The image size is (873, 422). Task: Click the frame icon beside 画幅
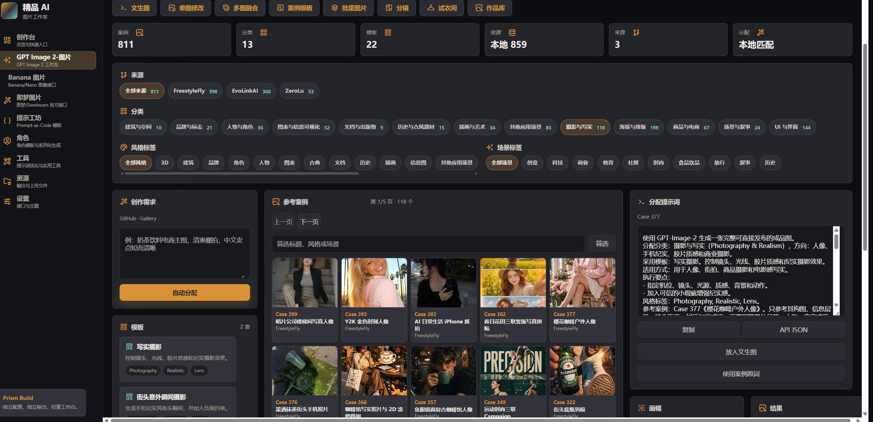[642, 408]
